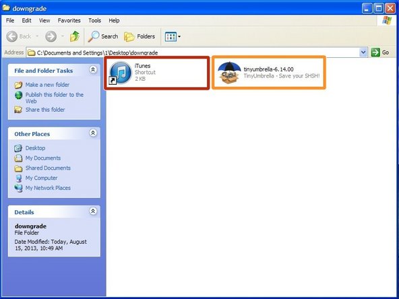Viewport: 399px width, 299px height.
Task: Select the tinyumbrella-6.14.00 installer icon
Action: coord(229,73)
